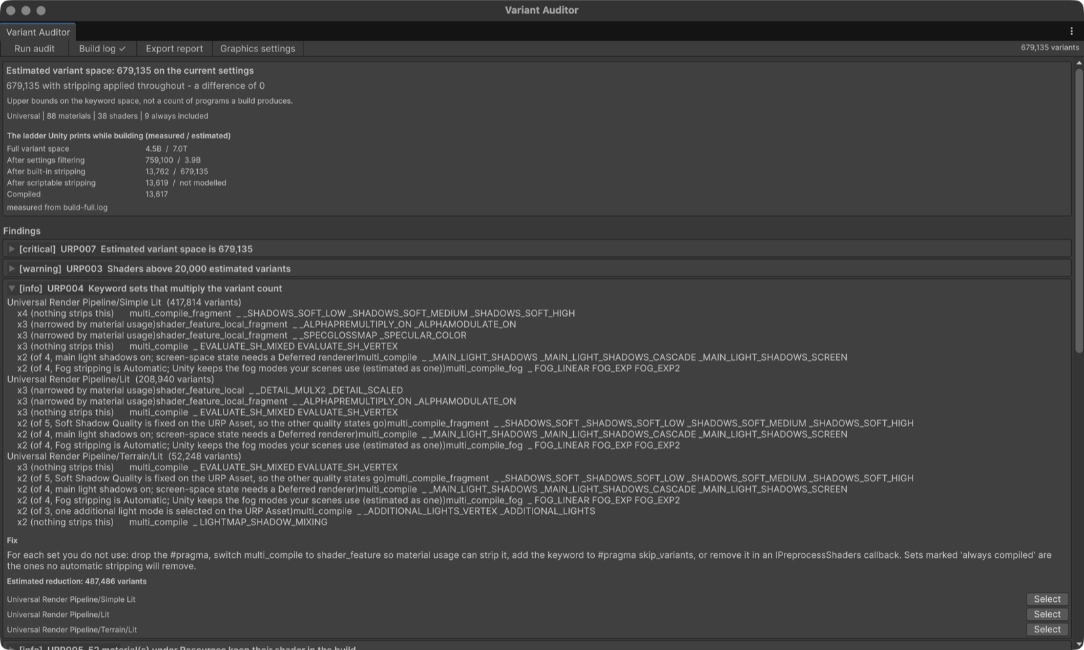The width and height of the screenshot is (1084, 650).
Task: Open Graphics settings
Action: 257,49
